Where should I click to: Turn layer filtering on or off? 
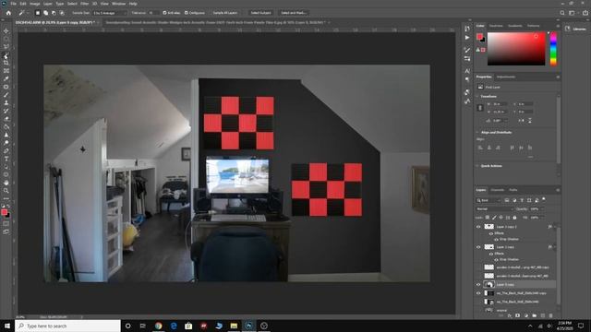(544, 199)
